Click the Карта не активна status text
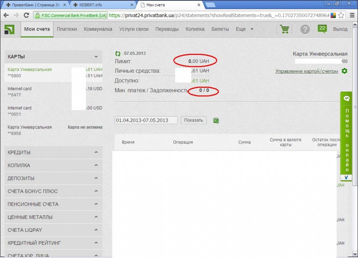The width and height of the screenshot is (358, 258). tap(85, 127)
